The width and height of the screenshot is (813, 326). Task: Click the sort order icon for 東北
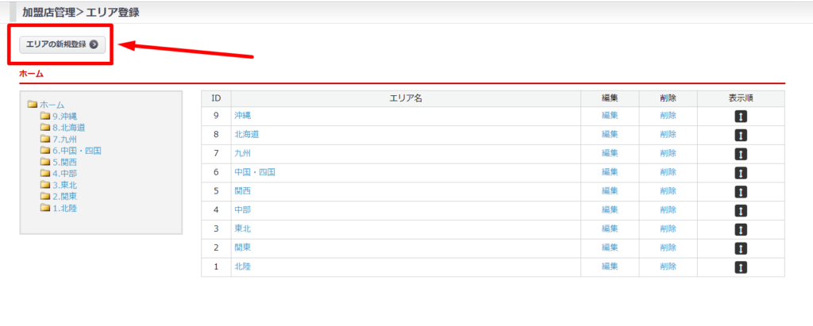[x=741, y=229]
